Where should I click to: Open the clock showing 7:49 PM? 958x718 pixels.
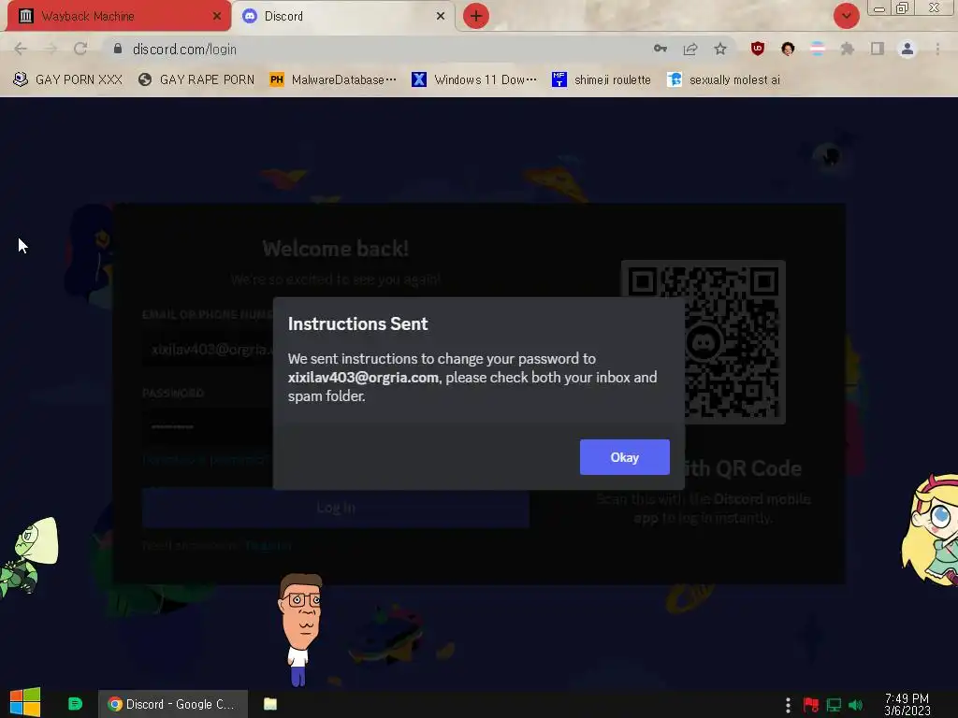pos(907,705)
